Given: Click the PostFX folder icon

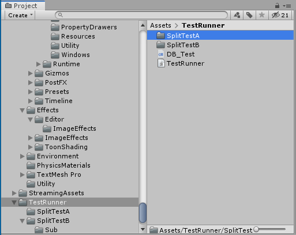Looking at the screenshot, I should (x=39, y=82).
